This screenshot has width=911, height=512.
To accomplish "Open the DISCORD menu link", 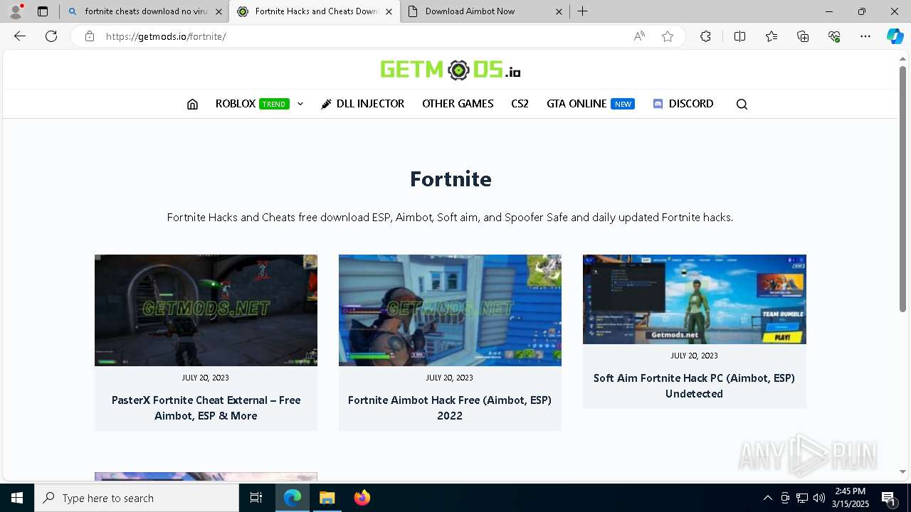I will (x=683, y=104).
